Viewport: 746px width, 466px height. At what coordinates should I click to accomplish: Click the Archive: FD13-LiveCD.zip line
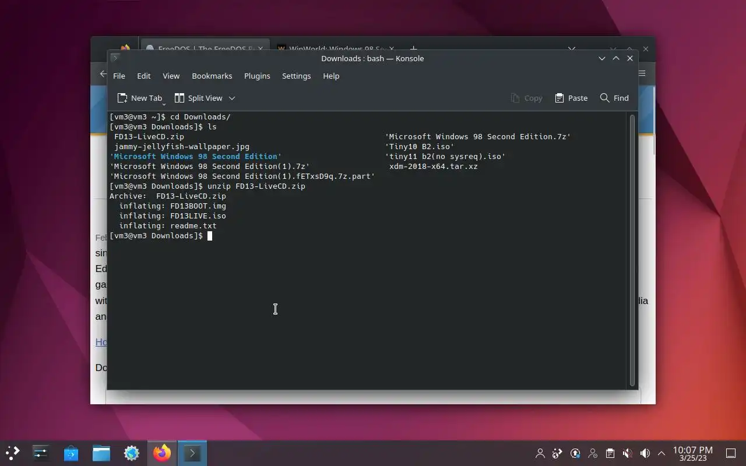pos(168,196)
